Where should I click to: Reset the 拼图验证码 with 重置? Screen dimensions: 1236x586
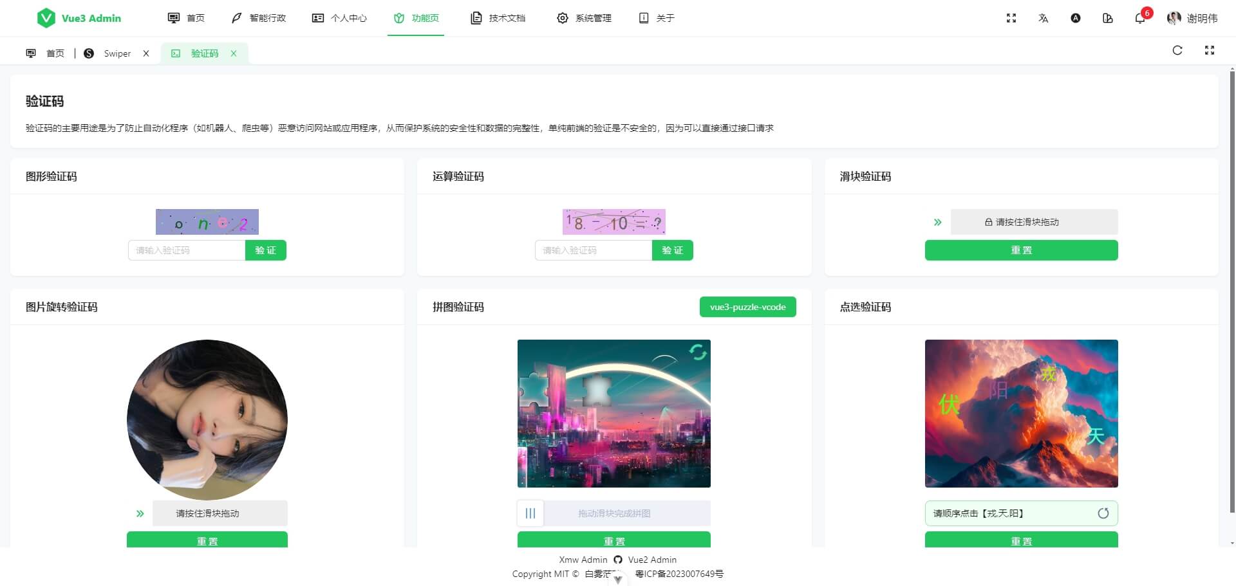pos(614,540)
